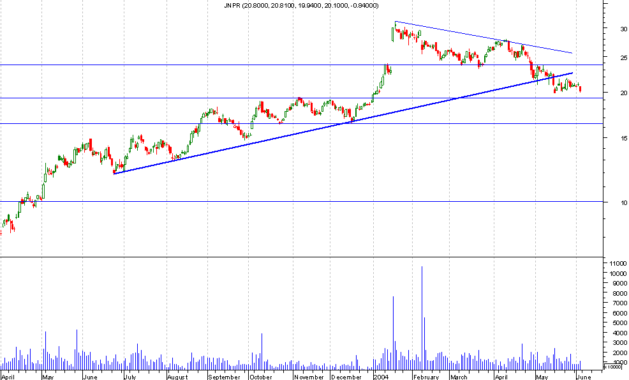Screen dimensions: 629x380
Task: Click the large January 2004 volume spike
Action: tap(393, 333)
